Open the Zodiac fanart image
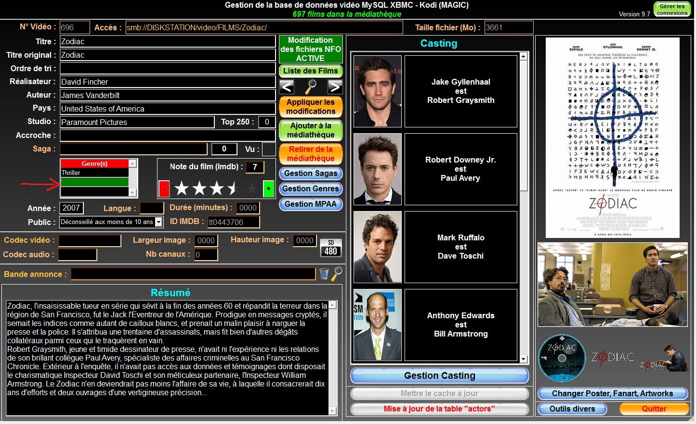This screenshot has height=424, width=696. click(613, 285)
